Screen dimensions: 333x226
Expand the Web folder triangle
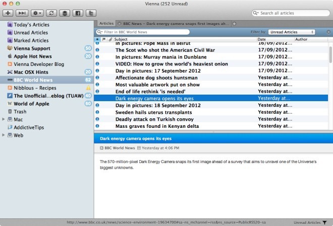(x=4, y=135)
